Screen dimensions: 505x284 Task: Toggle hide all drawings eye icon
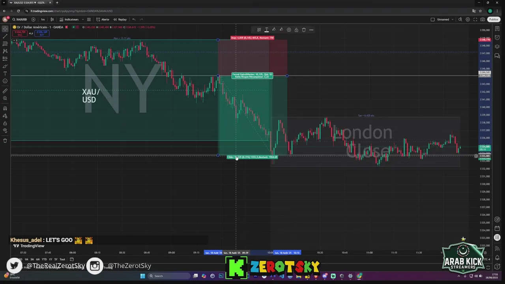click(5, 131)
